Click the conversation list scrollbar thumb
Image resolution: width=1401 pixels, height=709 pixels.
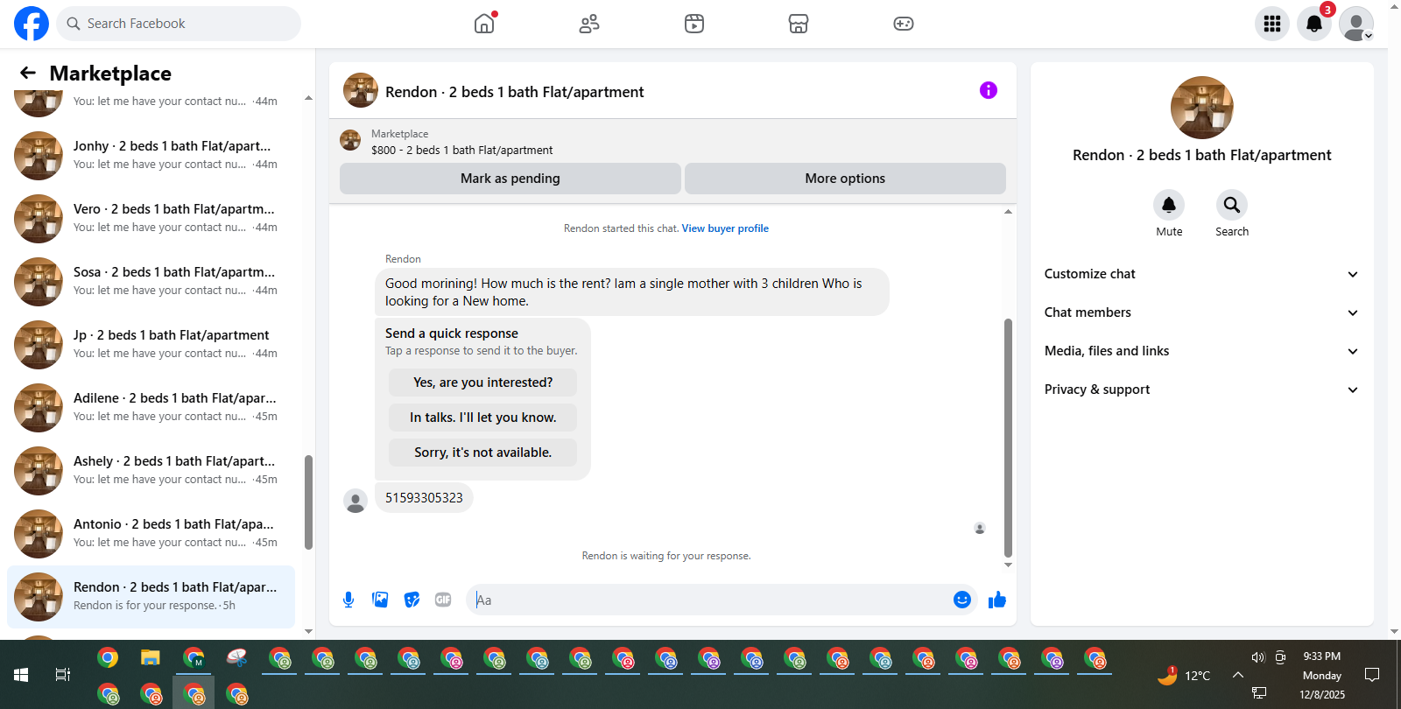(308, 502)
